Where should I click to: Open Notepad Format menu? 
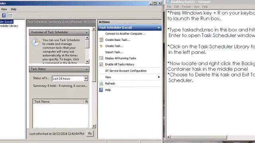coord(186,7)
